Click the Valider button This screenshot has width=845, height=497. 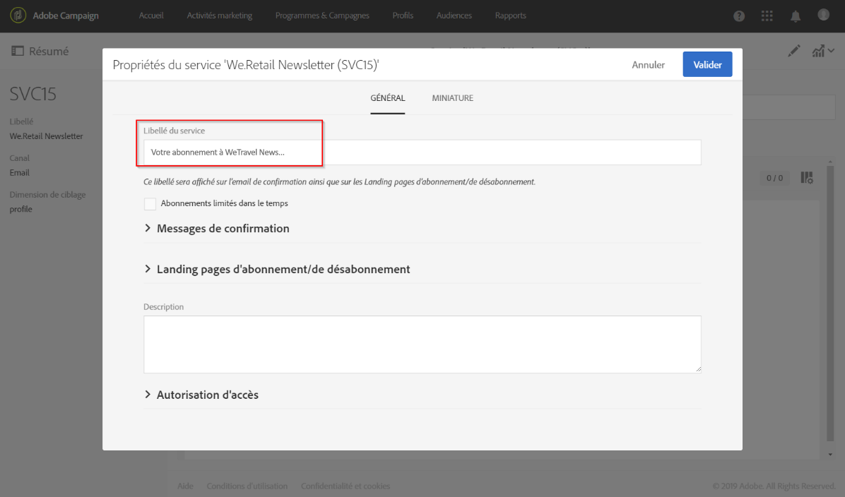(707, 65)
